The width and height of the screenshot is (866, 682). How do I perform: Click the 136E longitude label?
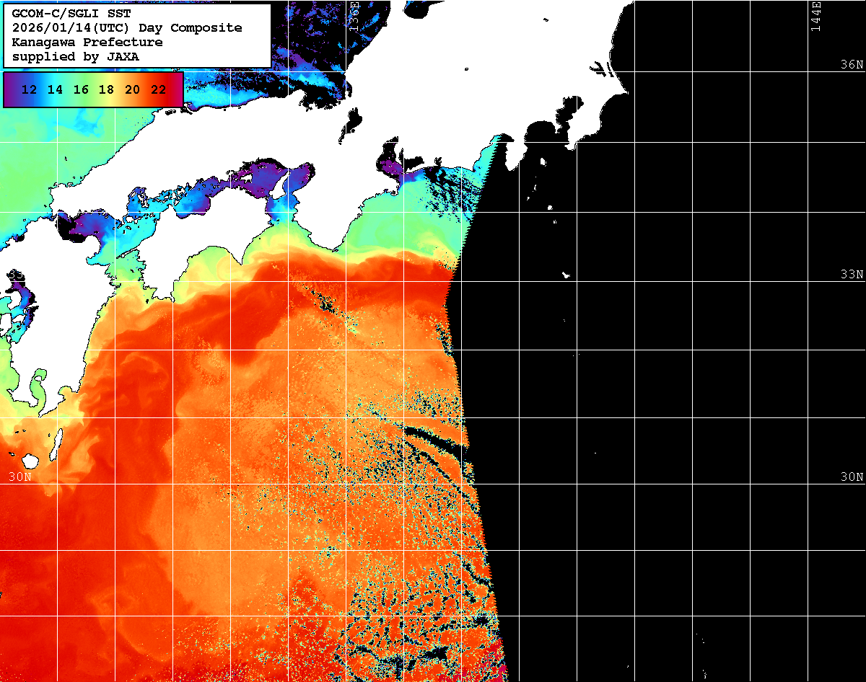[x=354, y=16]
